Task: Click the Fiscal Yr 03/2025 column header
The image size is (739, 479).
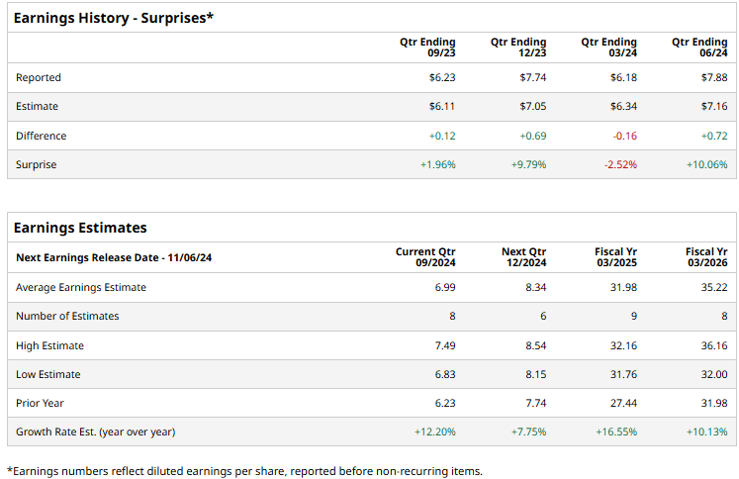Action: click(615, 257)
